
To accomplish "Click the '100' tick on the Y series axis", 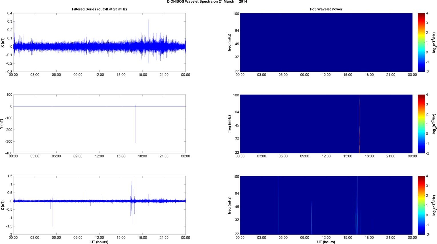I will point(9,95).
